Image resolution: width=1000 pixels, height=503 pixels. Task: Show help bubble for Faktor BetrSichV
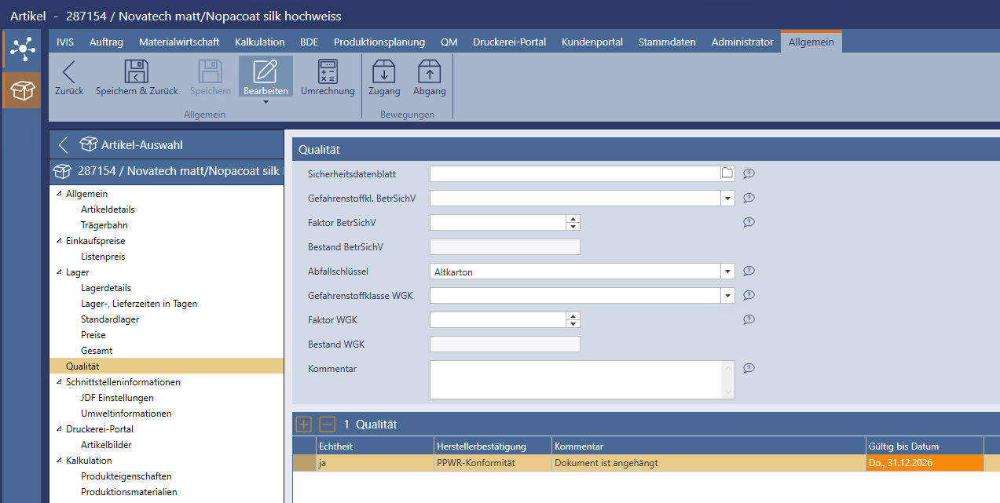pos(749,222)
